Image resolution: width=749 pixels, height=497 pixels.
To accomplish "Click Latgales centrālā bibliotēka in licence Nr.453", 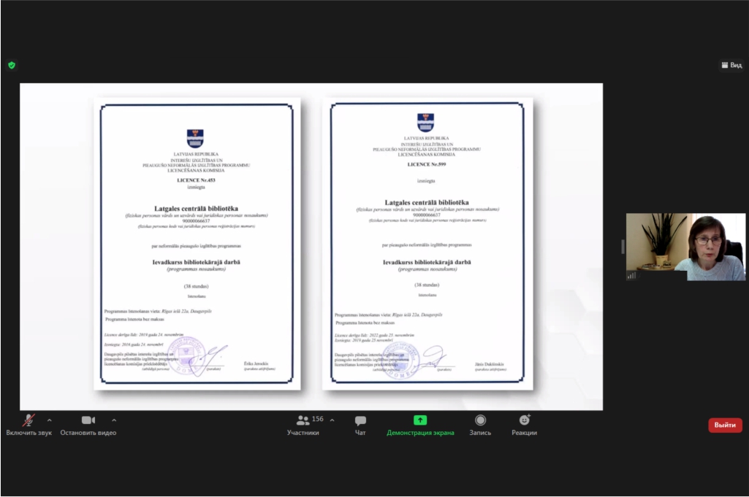I will pyautogui.click(x=196, y=209).
